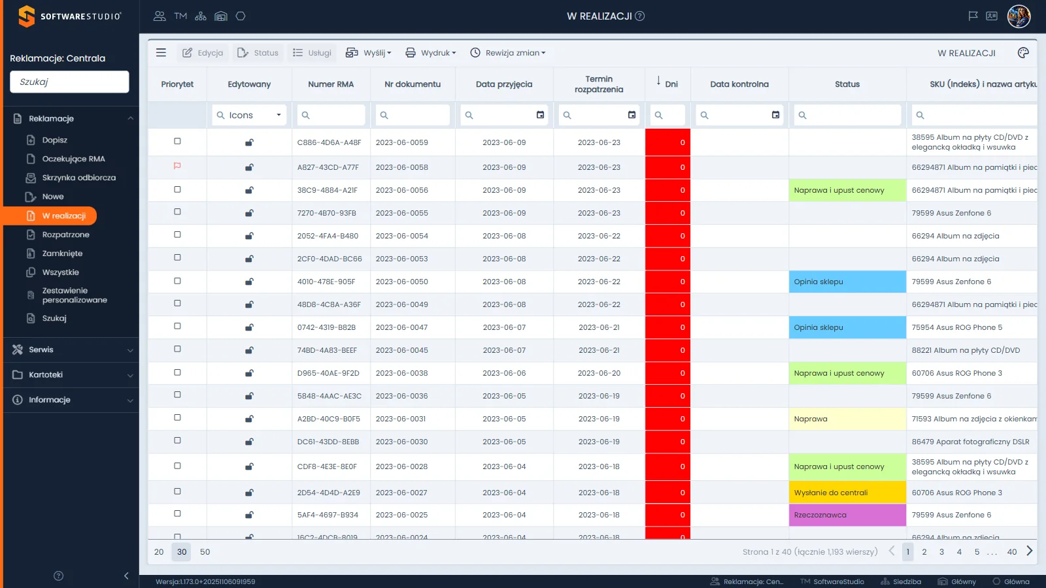This screenshot has width=1046, height=588.
Task: Select checkbox for row 4010-478E-905F
Action: tap(177, 281)
